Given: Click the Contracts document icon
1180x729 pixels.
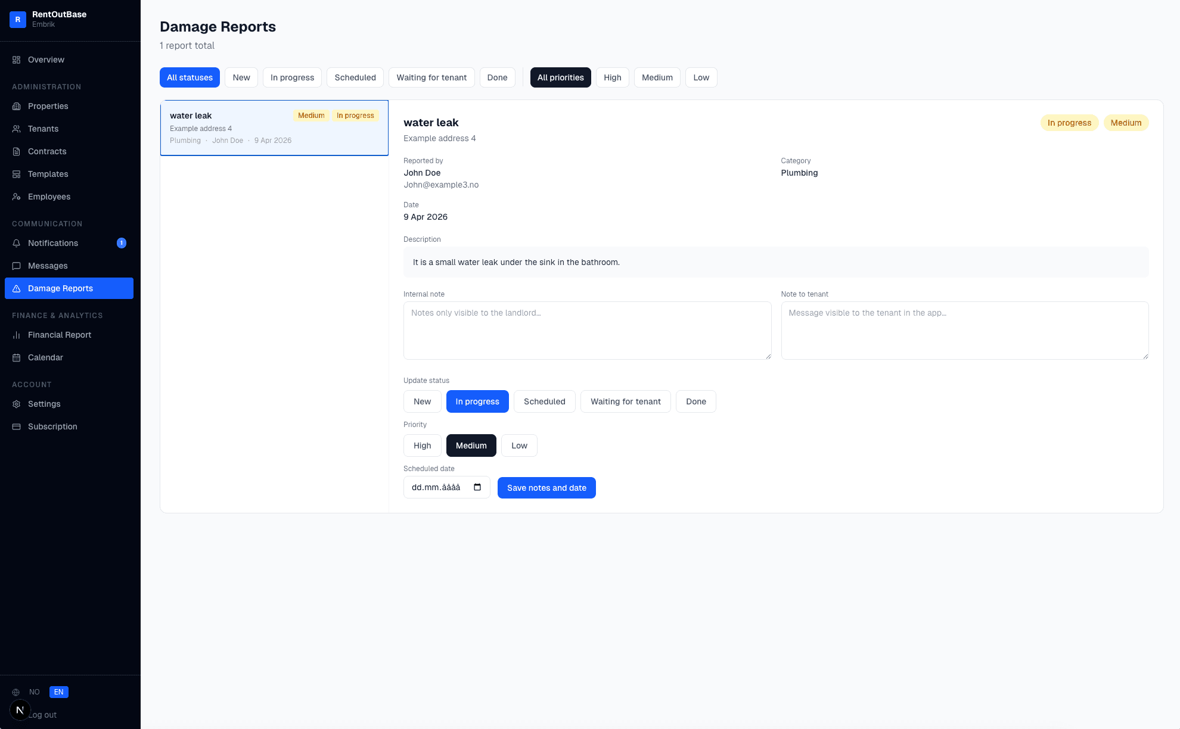Looking at the screenshot, I should click(x=17, y=151).
